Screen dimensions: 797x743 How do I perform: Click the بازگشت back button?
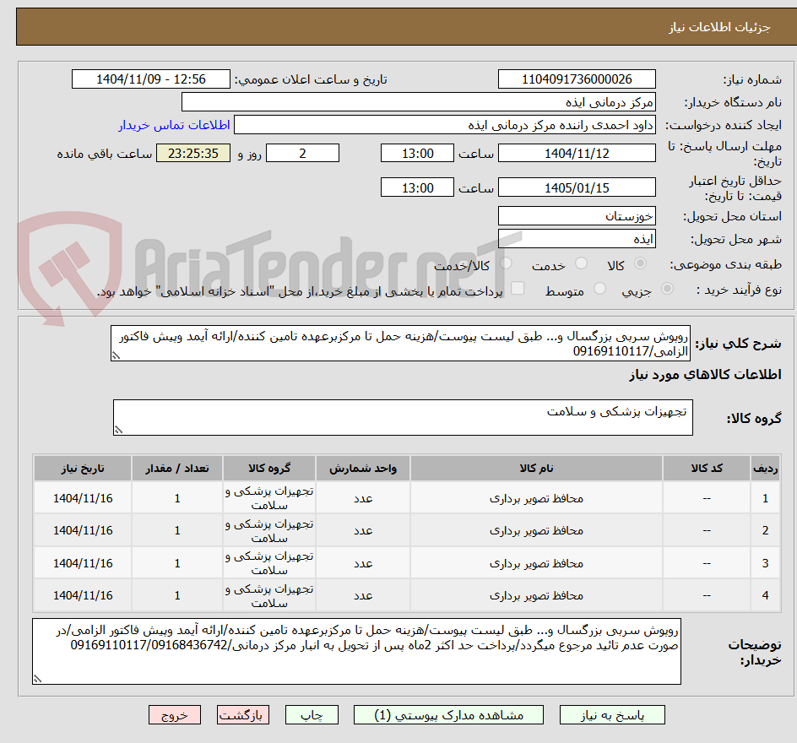tap(243, 715)
